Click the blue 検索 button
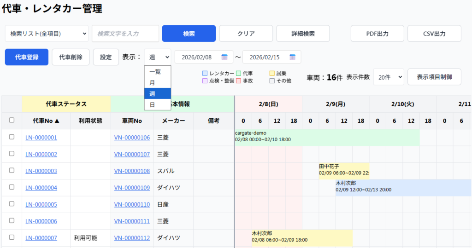 [189, 34]
